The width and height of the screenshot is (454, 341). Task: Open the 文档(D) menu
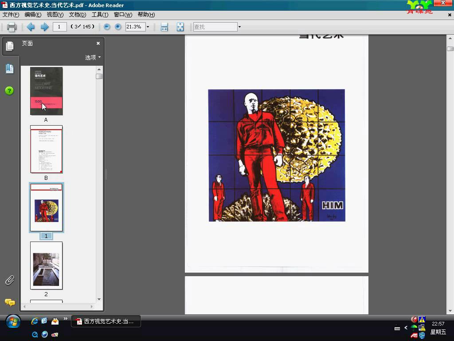click(78, 15)
